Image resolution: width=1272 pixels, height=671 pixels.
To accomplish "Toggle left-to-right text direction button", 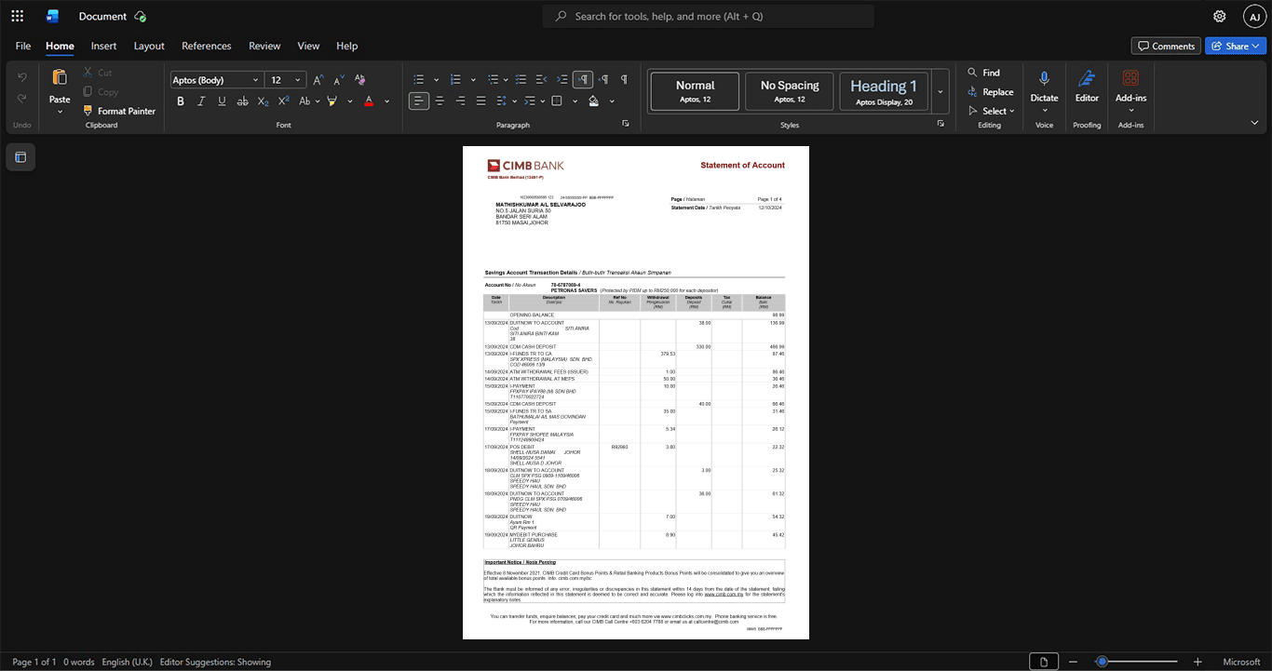I will pos(583,79).
